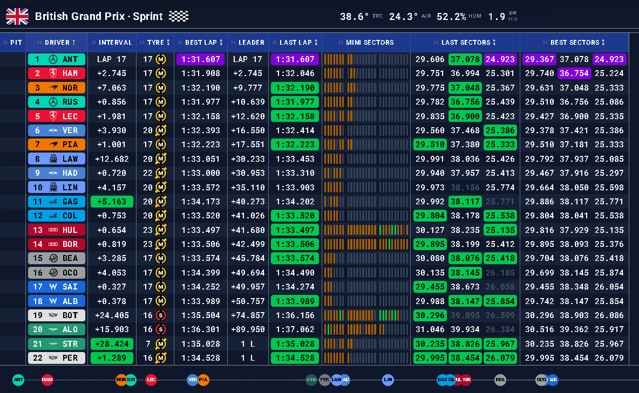The width and height of the screenshot is (639, 393).
Task: Click the chequered flag icon
Action: pyautogui.click(x=179, y=16)
